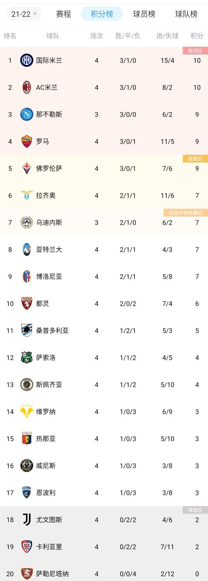Open team 乌迪内斯 from the standings
This screenshot has width=208, height=581.
[x=49, y=222]
